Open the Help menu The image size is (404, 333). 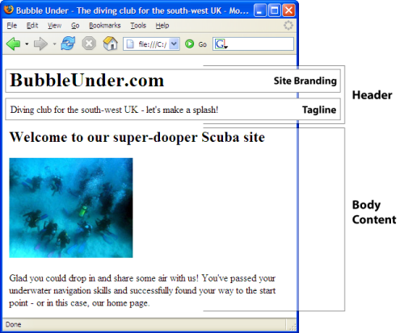pos(162,26)
